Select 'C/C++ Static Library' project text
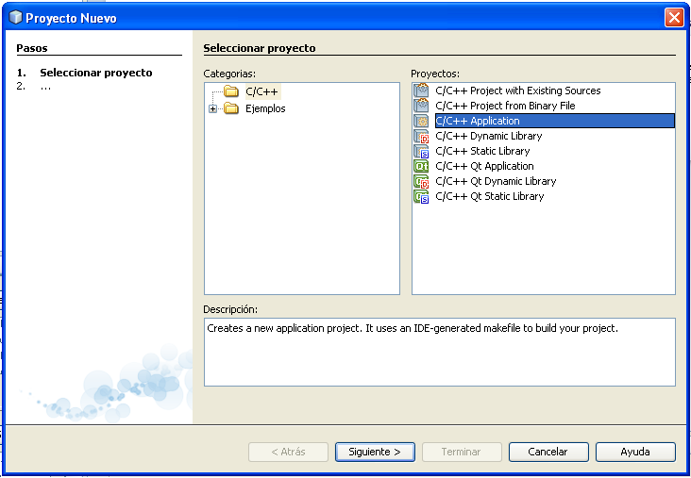 [482, 151]
